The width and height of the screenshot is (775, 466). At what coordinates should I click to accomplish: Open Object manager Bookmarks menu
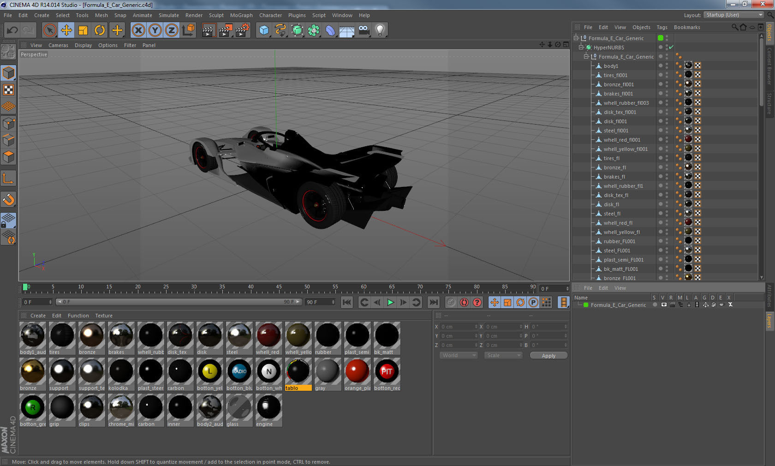click(x=687, y=27)
